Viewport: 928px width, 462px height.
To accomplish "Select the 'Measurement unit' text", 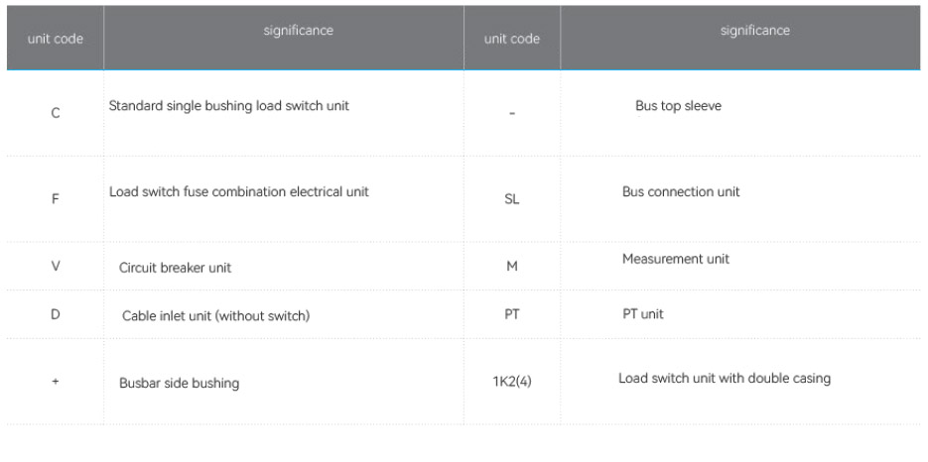I will 675,259.
